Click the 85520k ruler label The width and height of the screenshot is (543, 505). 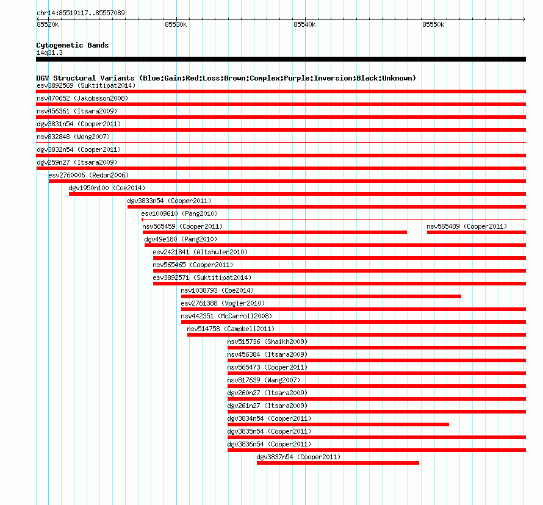click(48, 24)
